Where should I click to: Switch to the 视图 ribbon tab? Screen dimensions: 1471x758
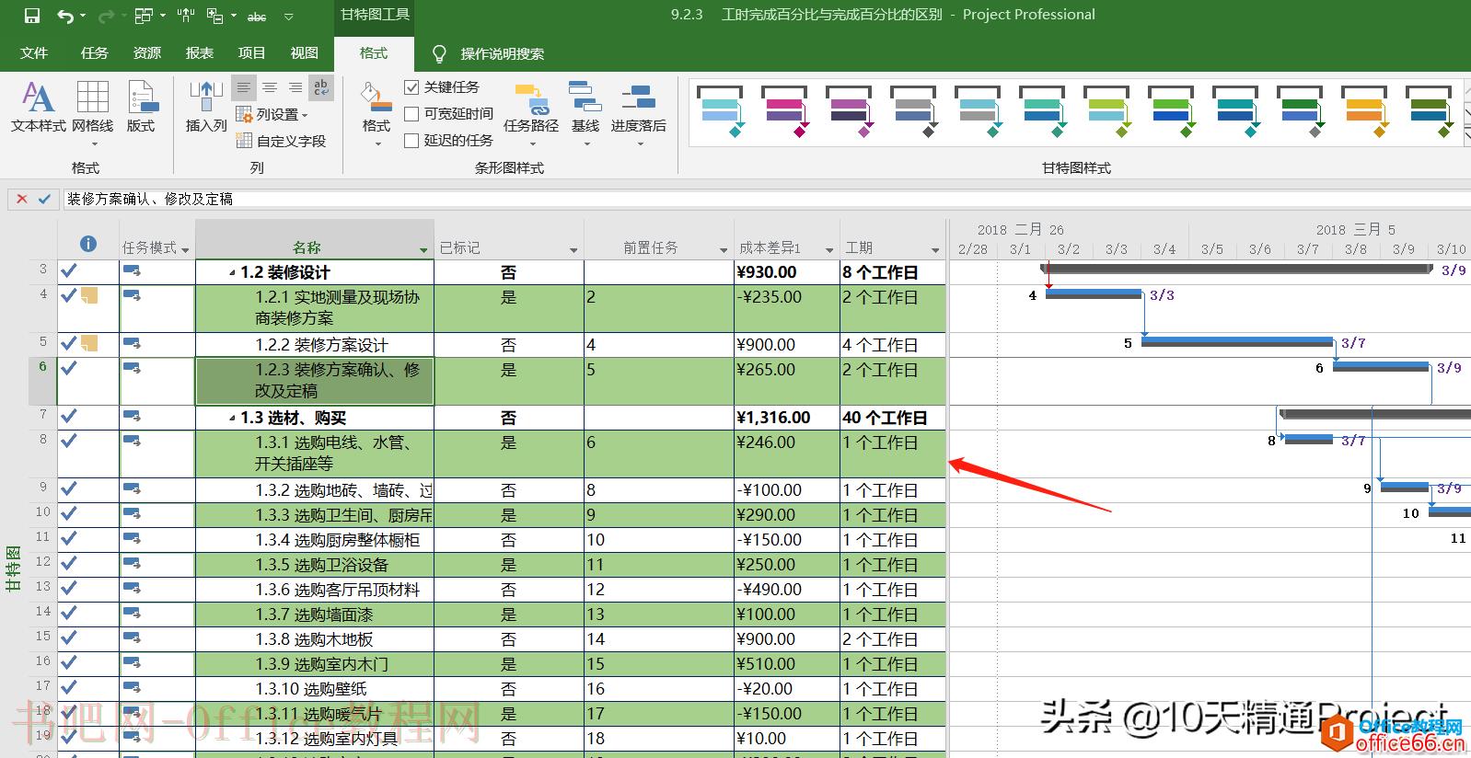point(305,53)
